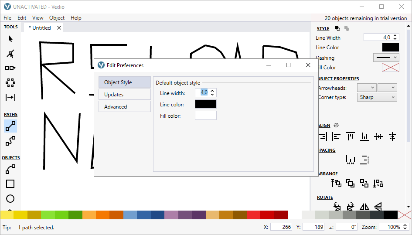Raise object one step forward
Image resolution: width=412 pixels, height=235 pixels.
350,183
